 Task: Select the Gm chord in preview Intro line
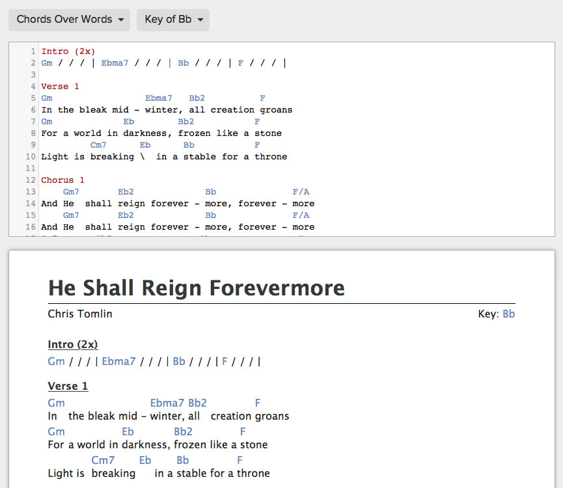56,361
